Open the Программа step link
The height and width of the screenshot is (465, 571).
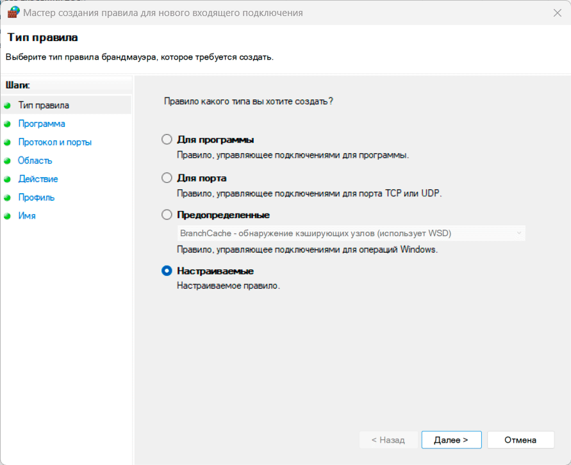42,124
